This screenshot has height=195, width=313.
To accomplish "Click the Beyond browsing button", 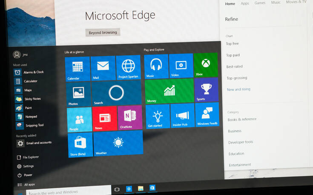I will pos(103,32).
